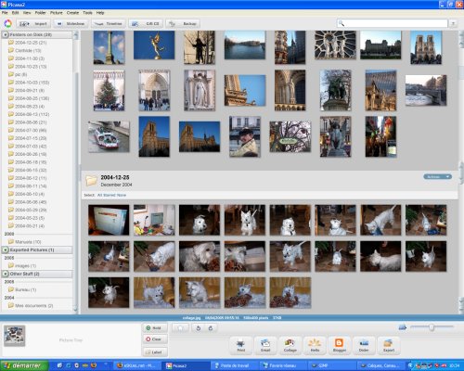This screenshot has width=464, height=371.
Task: Click the Picasa2 taskbar button
Action: pyautogui.click(x=186, y=365)
